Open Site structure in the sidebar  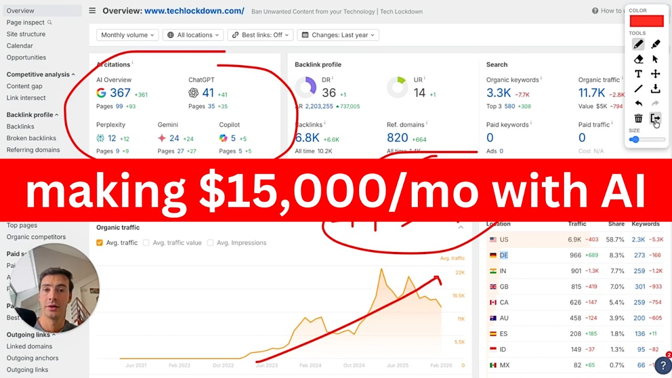(x=26, y=34)
